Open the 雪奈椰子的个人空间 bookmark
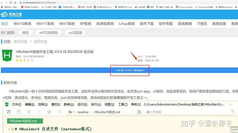 (124, 7)
